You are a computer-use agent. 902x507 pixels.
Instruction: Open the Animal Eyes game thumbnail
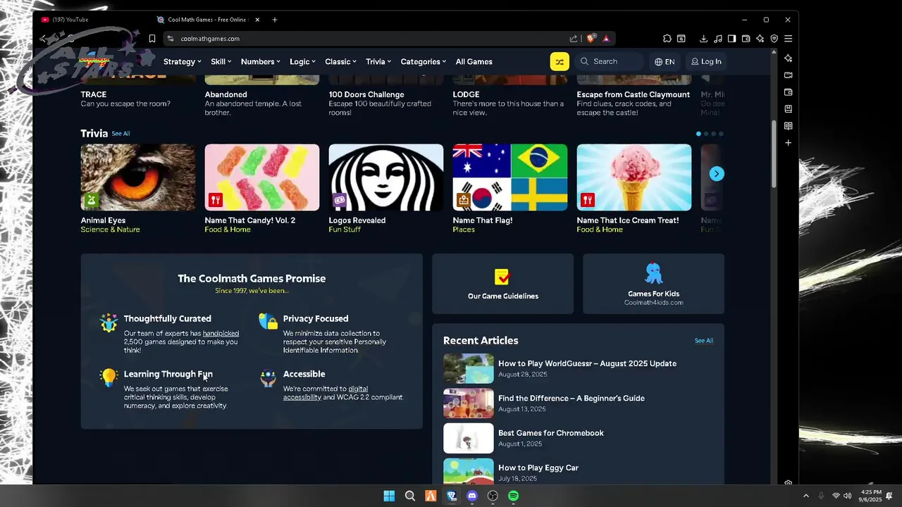point(138,177)
